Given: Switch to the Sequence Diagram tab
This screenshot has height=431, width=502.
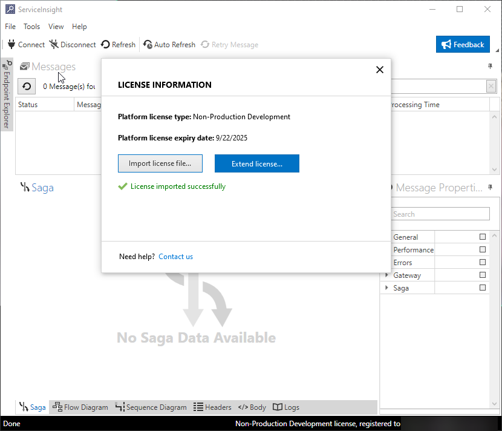Looking at the screenshot, I should (x=151, y=407).
